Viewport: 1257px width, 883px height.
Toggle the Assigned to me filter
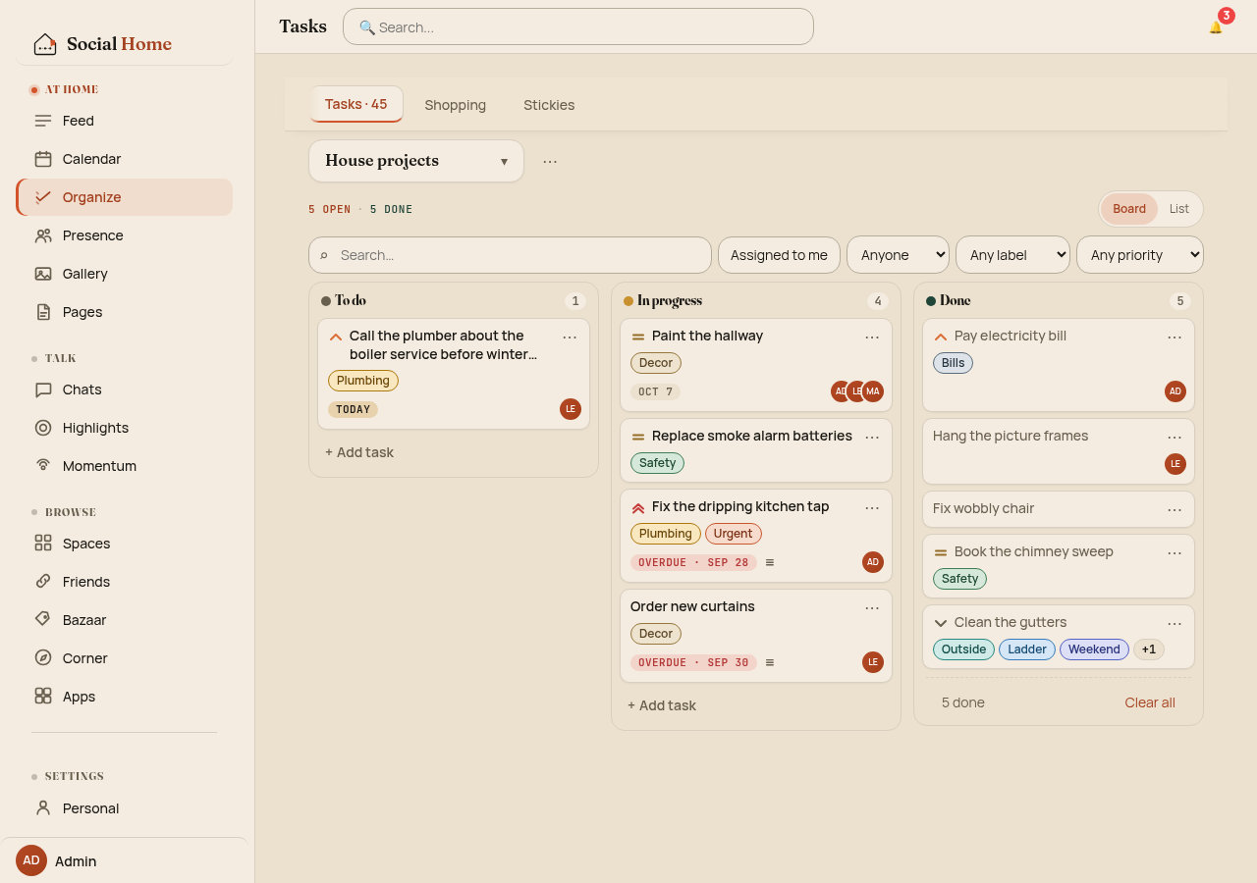[x=779, y=255]
